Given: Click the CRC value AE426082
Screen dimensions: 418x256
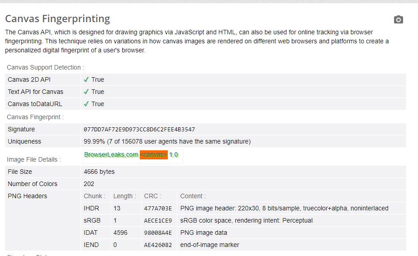Looking at the screenshot, I should tap(158, 245).
